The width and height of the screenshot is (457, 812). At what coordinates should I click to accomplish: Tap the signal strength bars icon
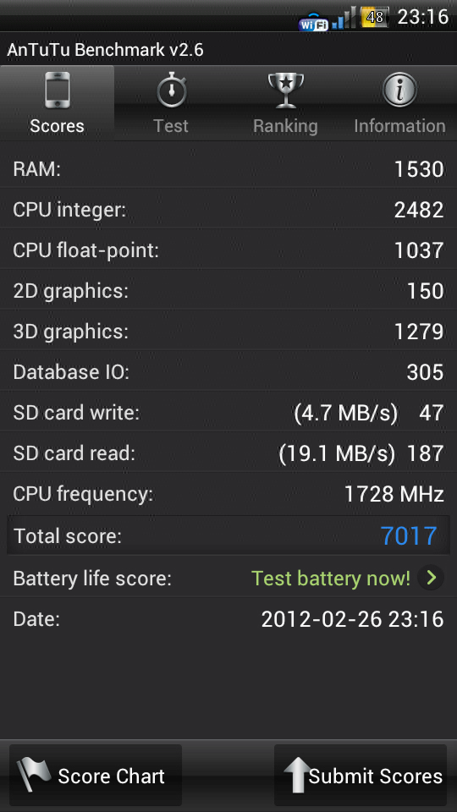click(x=344, y=19)
